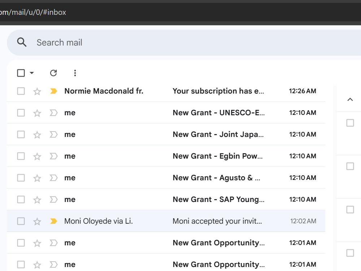Check the box for Moni Oloyede email
The width and height of the screenshot is (361, 271).
click(x=21, y=221)
